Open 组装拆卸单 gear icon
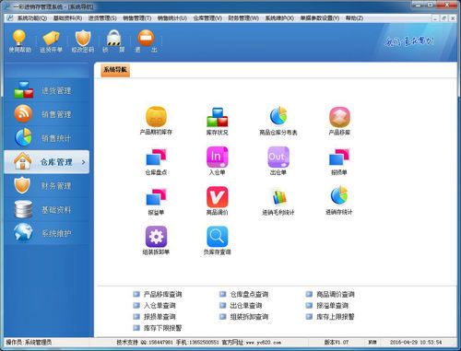 pos(156,240)
